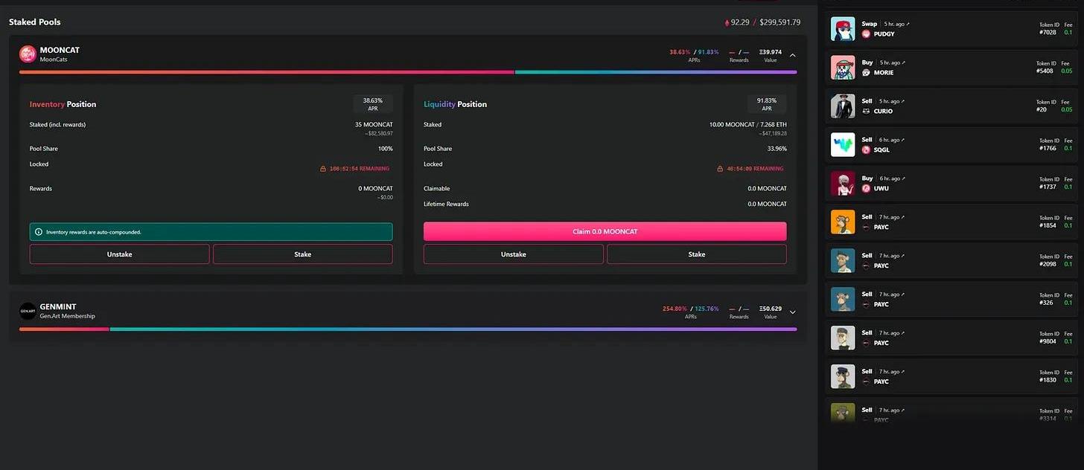Click the MOONCAT pool logo icon
The height and width of the screenshot is (470, 1084).
[x=28, y=54]
